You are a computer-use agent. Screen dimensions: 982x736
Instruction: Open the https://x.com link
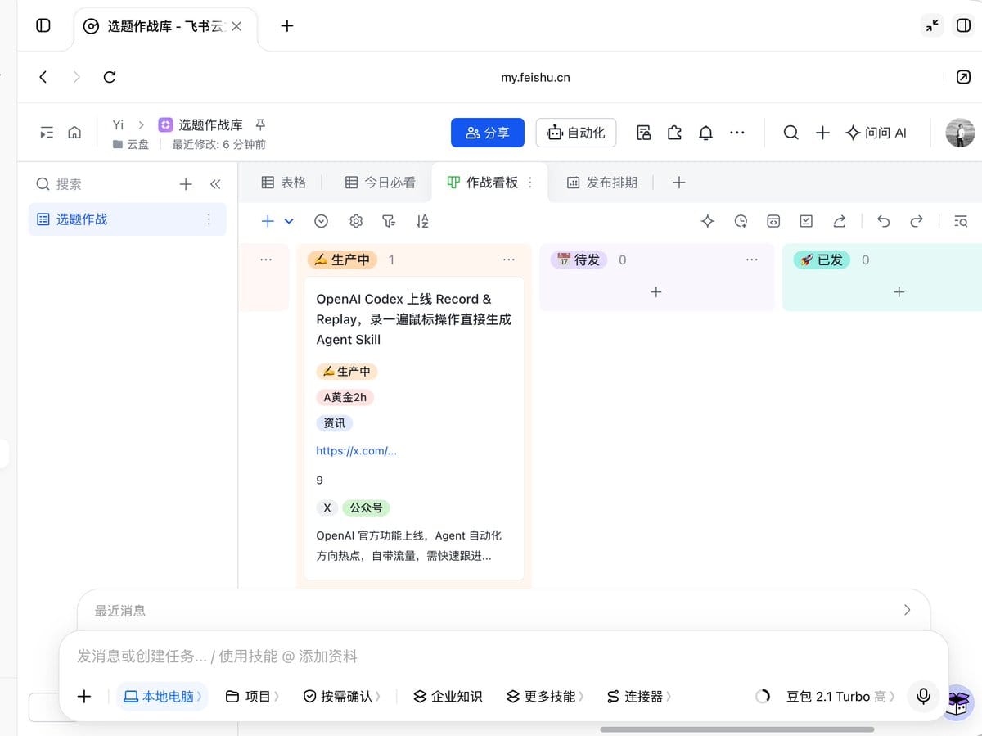pos(357,450)
